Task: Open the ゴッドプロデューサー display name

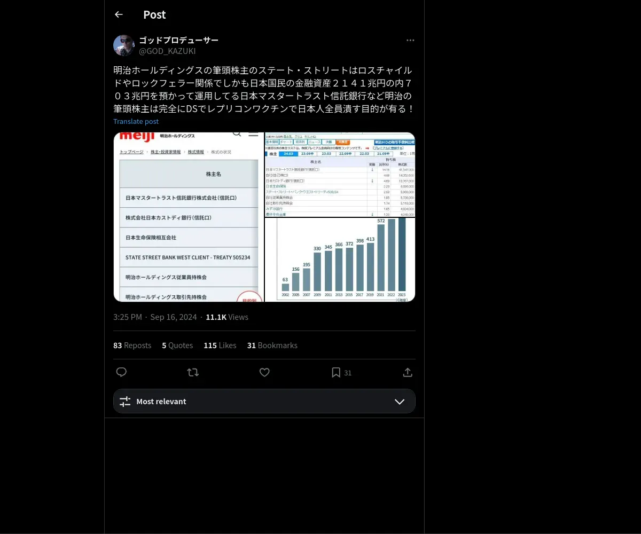Action: [178, 40]
